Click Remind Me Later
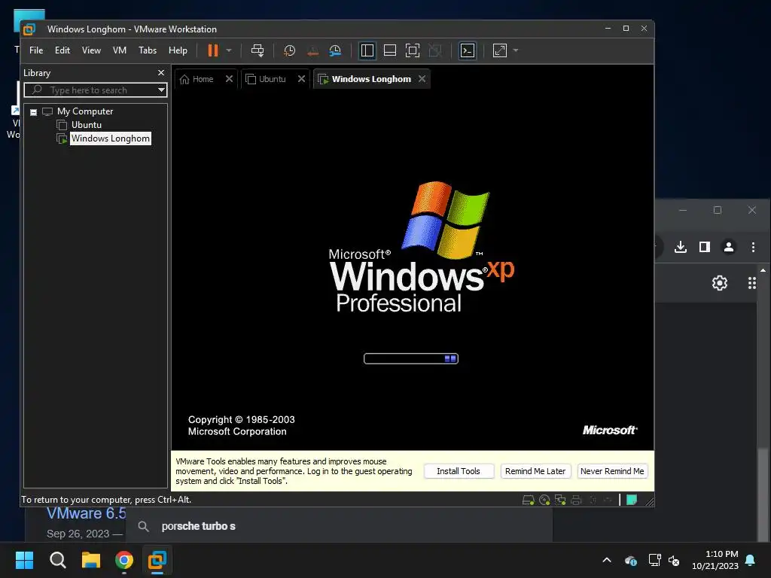 [x=535, y=471]
